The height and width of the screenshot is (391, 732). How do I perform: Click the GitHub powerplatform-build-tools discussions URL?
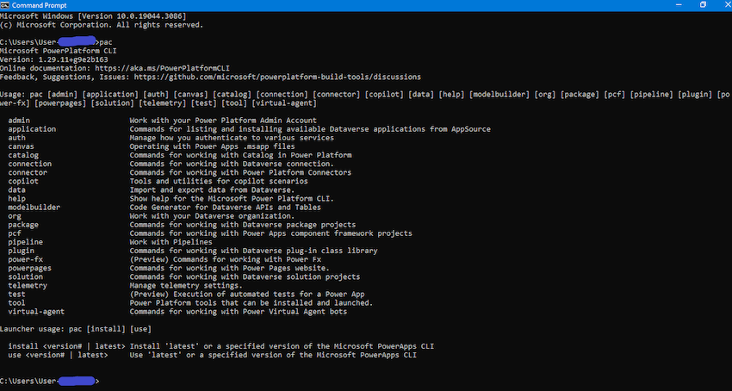coord(277,77)
